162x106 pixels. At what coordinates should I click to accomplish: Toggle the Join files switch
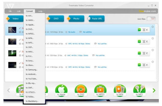coord(151,19)
